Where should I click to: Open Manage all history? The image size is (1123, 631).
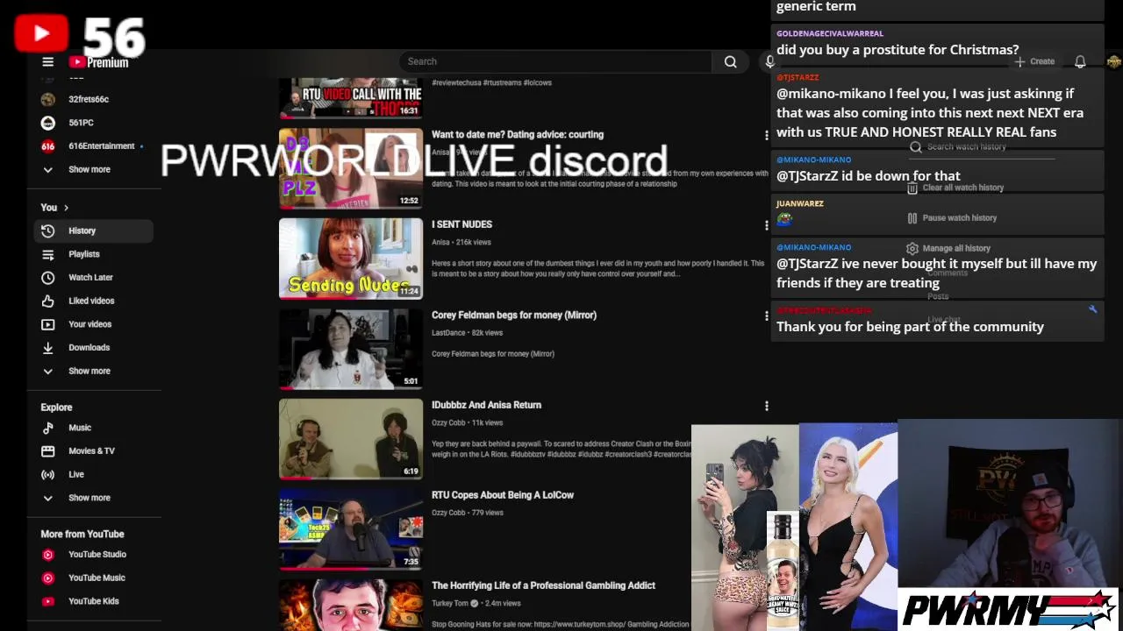click(x=948, y=249)
